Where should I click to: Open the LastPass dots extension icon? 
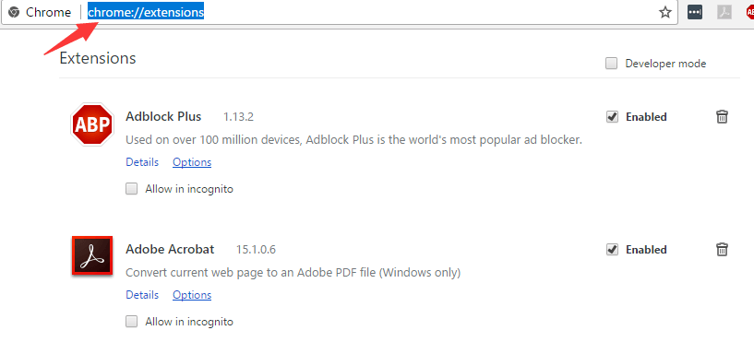point(695,13)
